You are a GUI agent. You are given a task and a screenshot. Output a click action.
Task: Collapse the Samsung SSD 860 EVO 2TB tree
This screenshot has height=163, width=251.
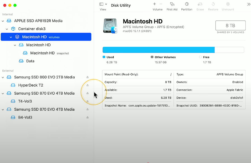click(x=3, y=77)
